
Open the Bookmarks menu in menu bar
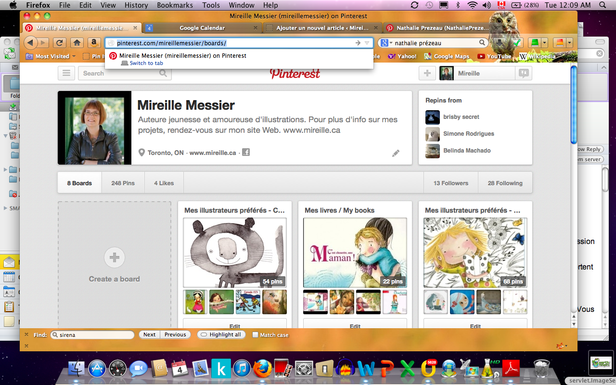pyautogui.click(x=175, y=5)
